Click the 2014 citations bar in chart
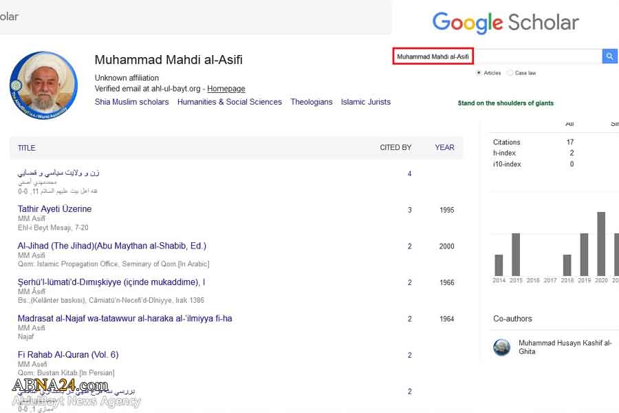The image size is (619, 413). tap(499, 265)
